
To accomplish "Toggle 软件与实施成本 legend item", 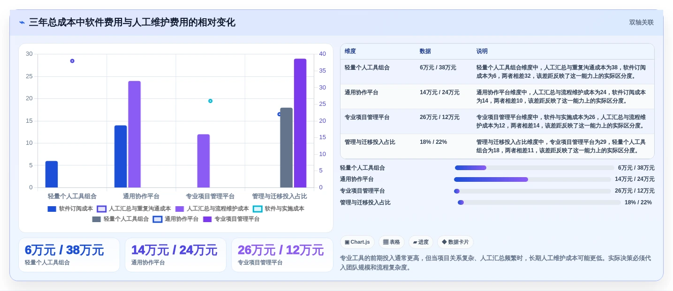I will [x=279, y=209].
